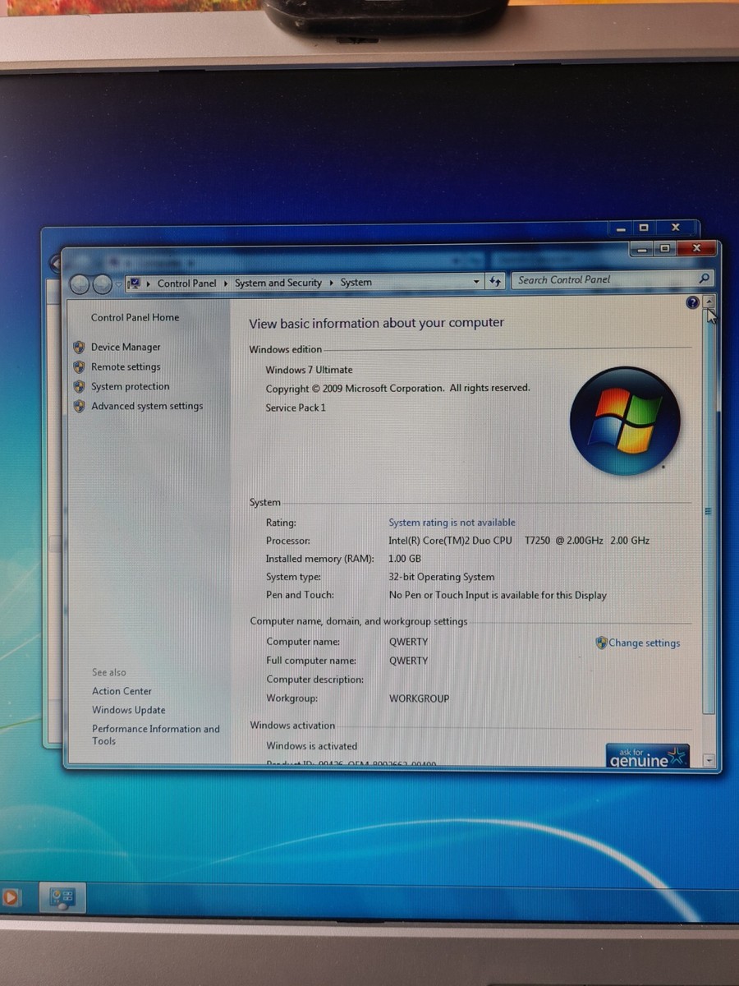
Task: Close the System window
Action: 696,247
